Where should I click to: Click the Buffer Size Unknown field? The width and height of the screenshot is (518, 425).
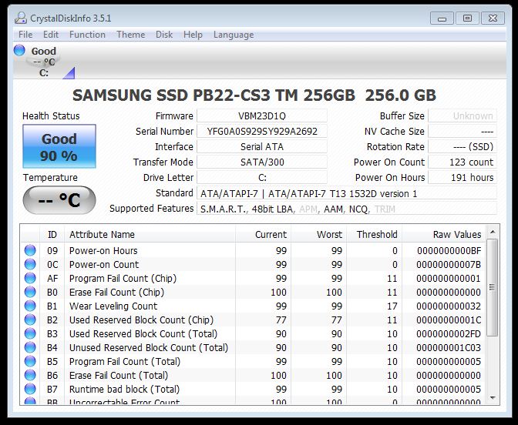[462, 115]
